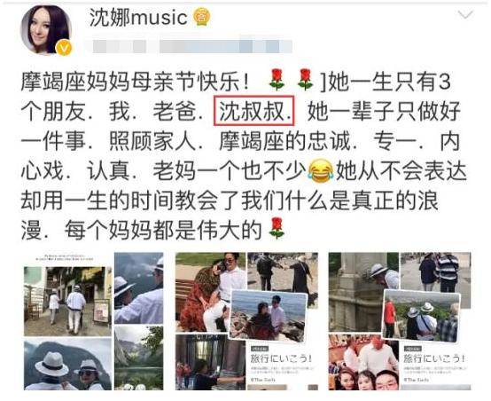Click the lake landscape photo in first collage
Image resolution: width=491 pixels, height=401 pixels.
pyautogui.click(x=139, y=358)
